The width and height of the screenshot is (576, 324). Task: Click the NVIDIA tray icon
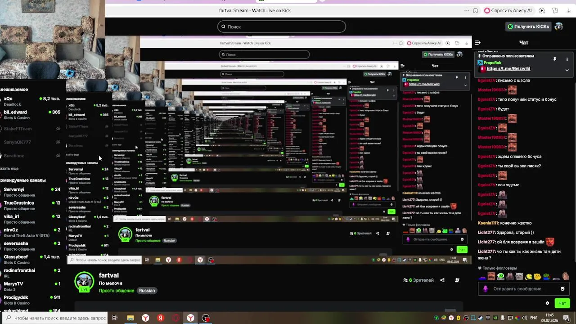click(495, 318)
